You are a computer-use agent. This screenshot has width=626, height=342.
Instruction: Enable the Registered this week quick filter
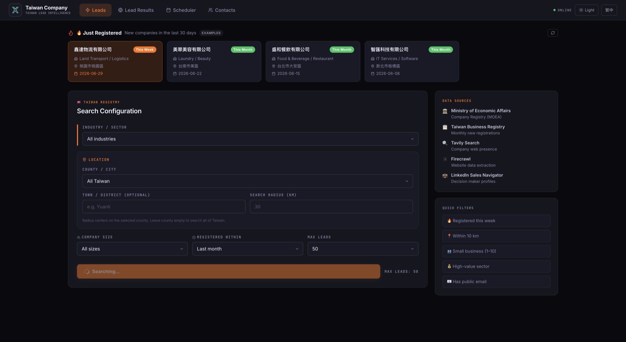coord(496,221)
